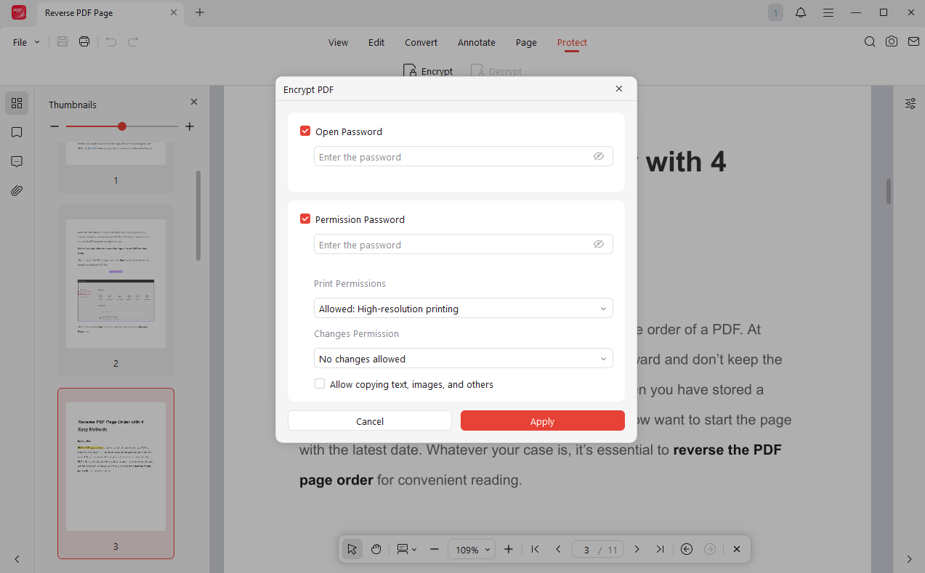Image resolution: width=925 pixels, height=573 pixels.
Task: Go to first page icon
Action: (x=535, y=549)
